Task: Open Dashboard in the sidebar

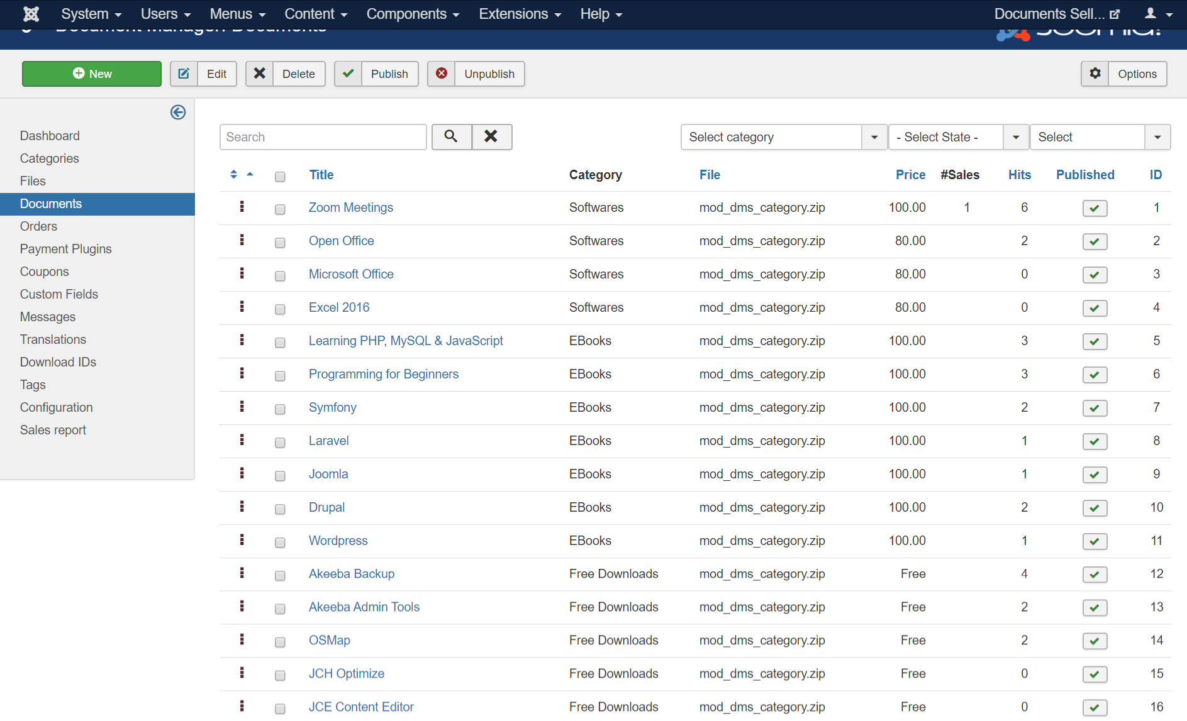Action: coord(50,136)
